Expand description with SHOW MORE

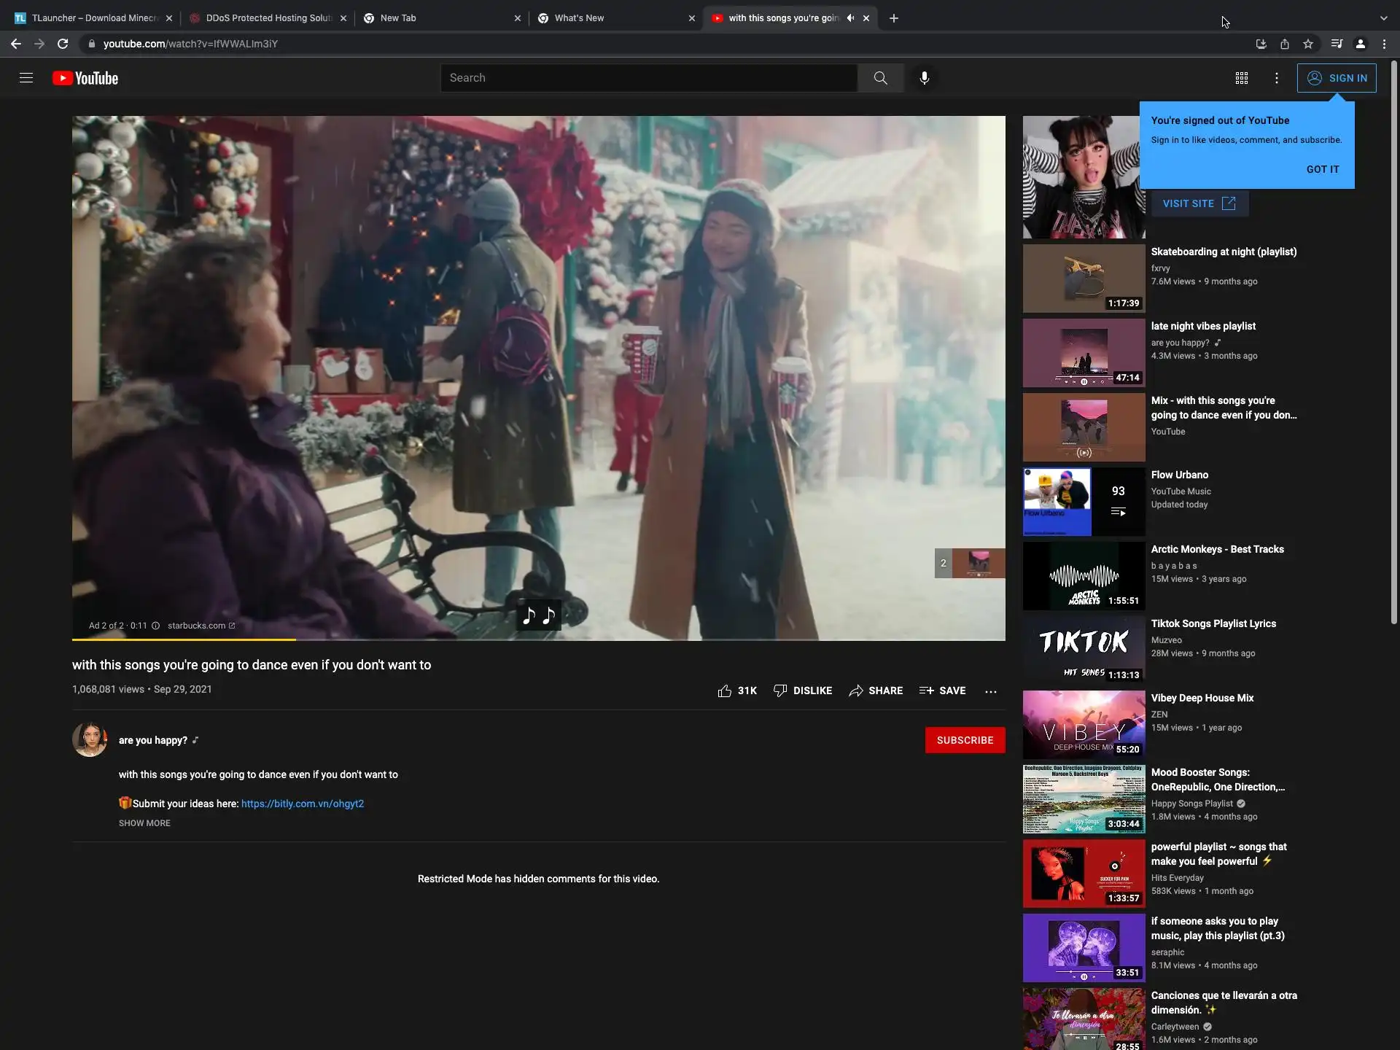point(144,823)
